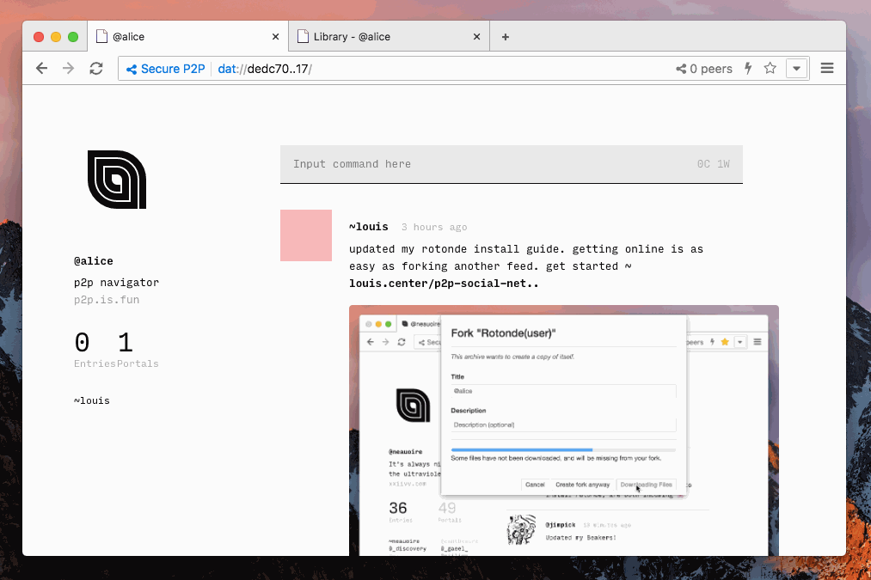The image size is (871, 580).
Task: Open the 0 peers network indicator
Action: 704,69
